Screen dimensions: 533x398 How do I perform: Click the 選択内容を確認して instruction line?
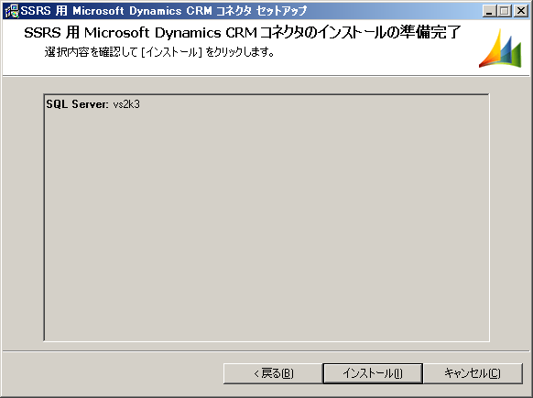click(159, 52)
